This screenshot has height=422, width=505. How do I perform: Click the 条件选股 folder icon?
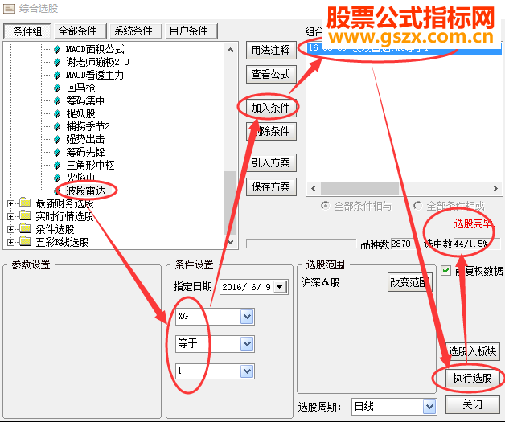click(x=25, y=228)
